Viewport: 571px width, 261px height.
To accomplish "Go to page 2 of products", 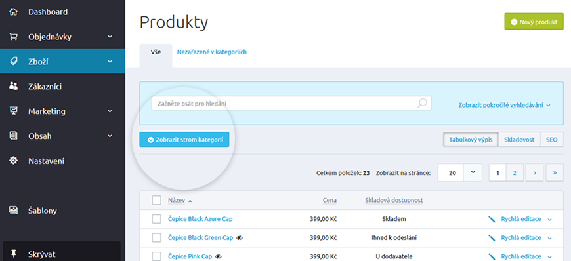I will point(515,172).
